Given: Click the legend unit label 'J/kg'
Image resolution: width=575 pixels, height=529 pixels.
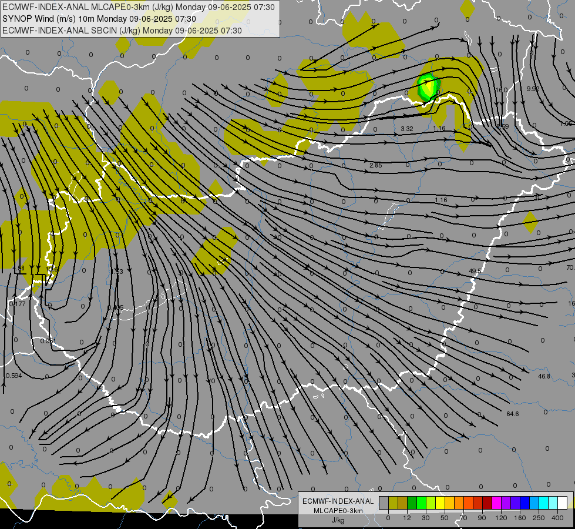Looking at the screenshot, I should coord(338,520).
